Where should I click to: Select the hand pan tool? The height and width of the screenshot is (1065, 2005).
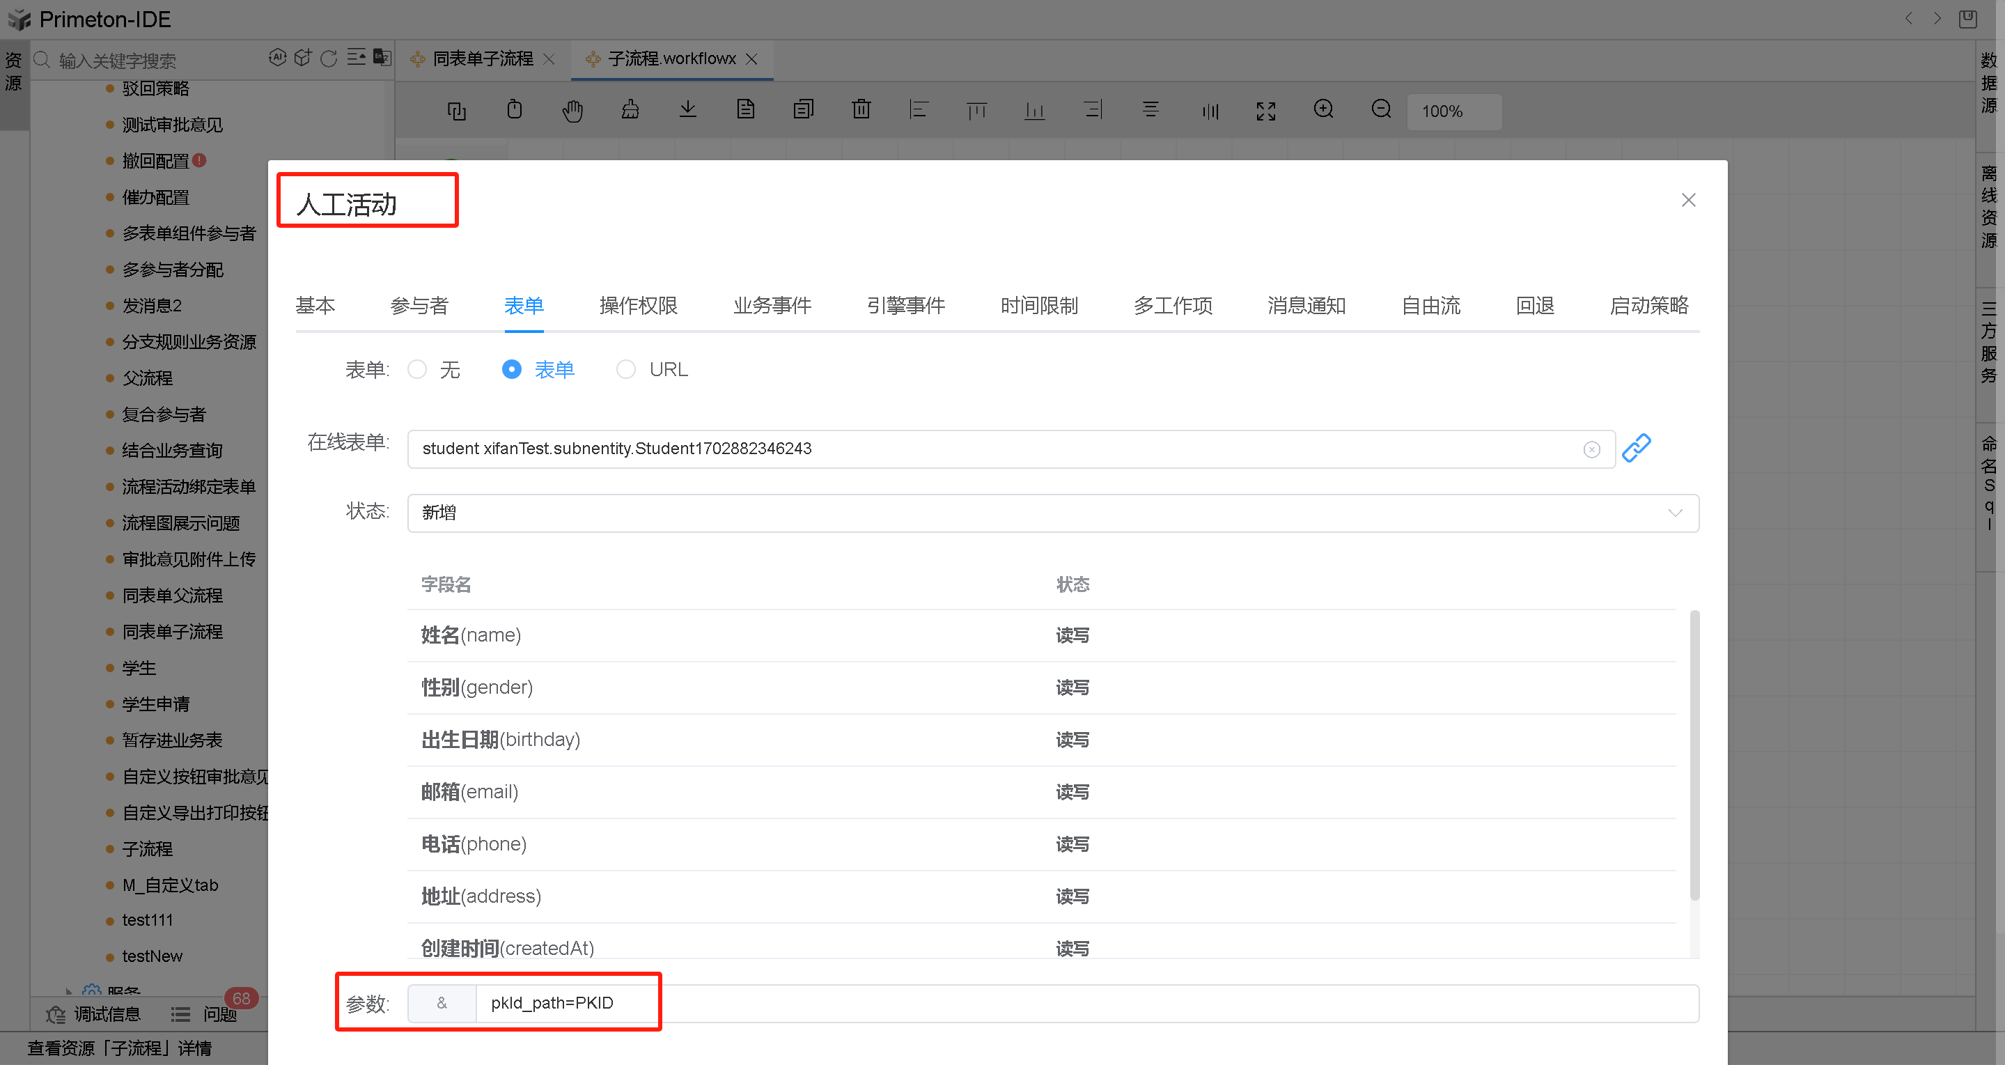coord(572,111)
